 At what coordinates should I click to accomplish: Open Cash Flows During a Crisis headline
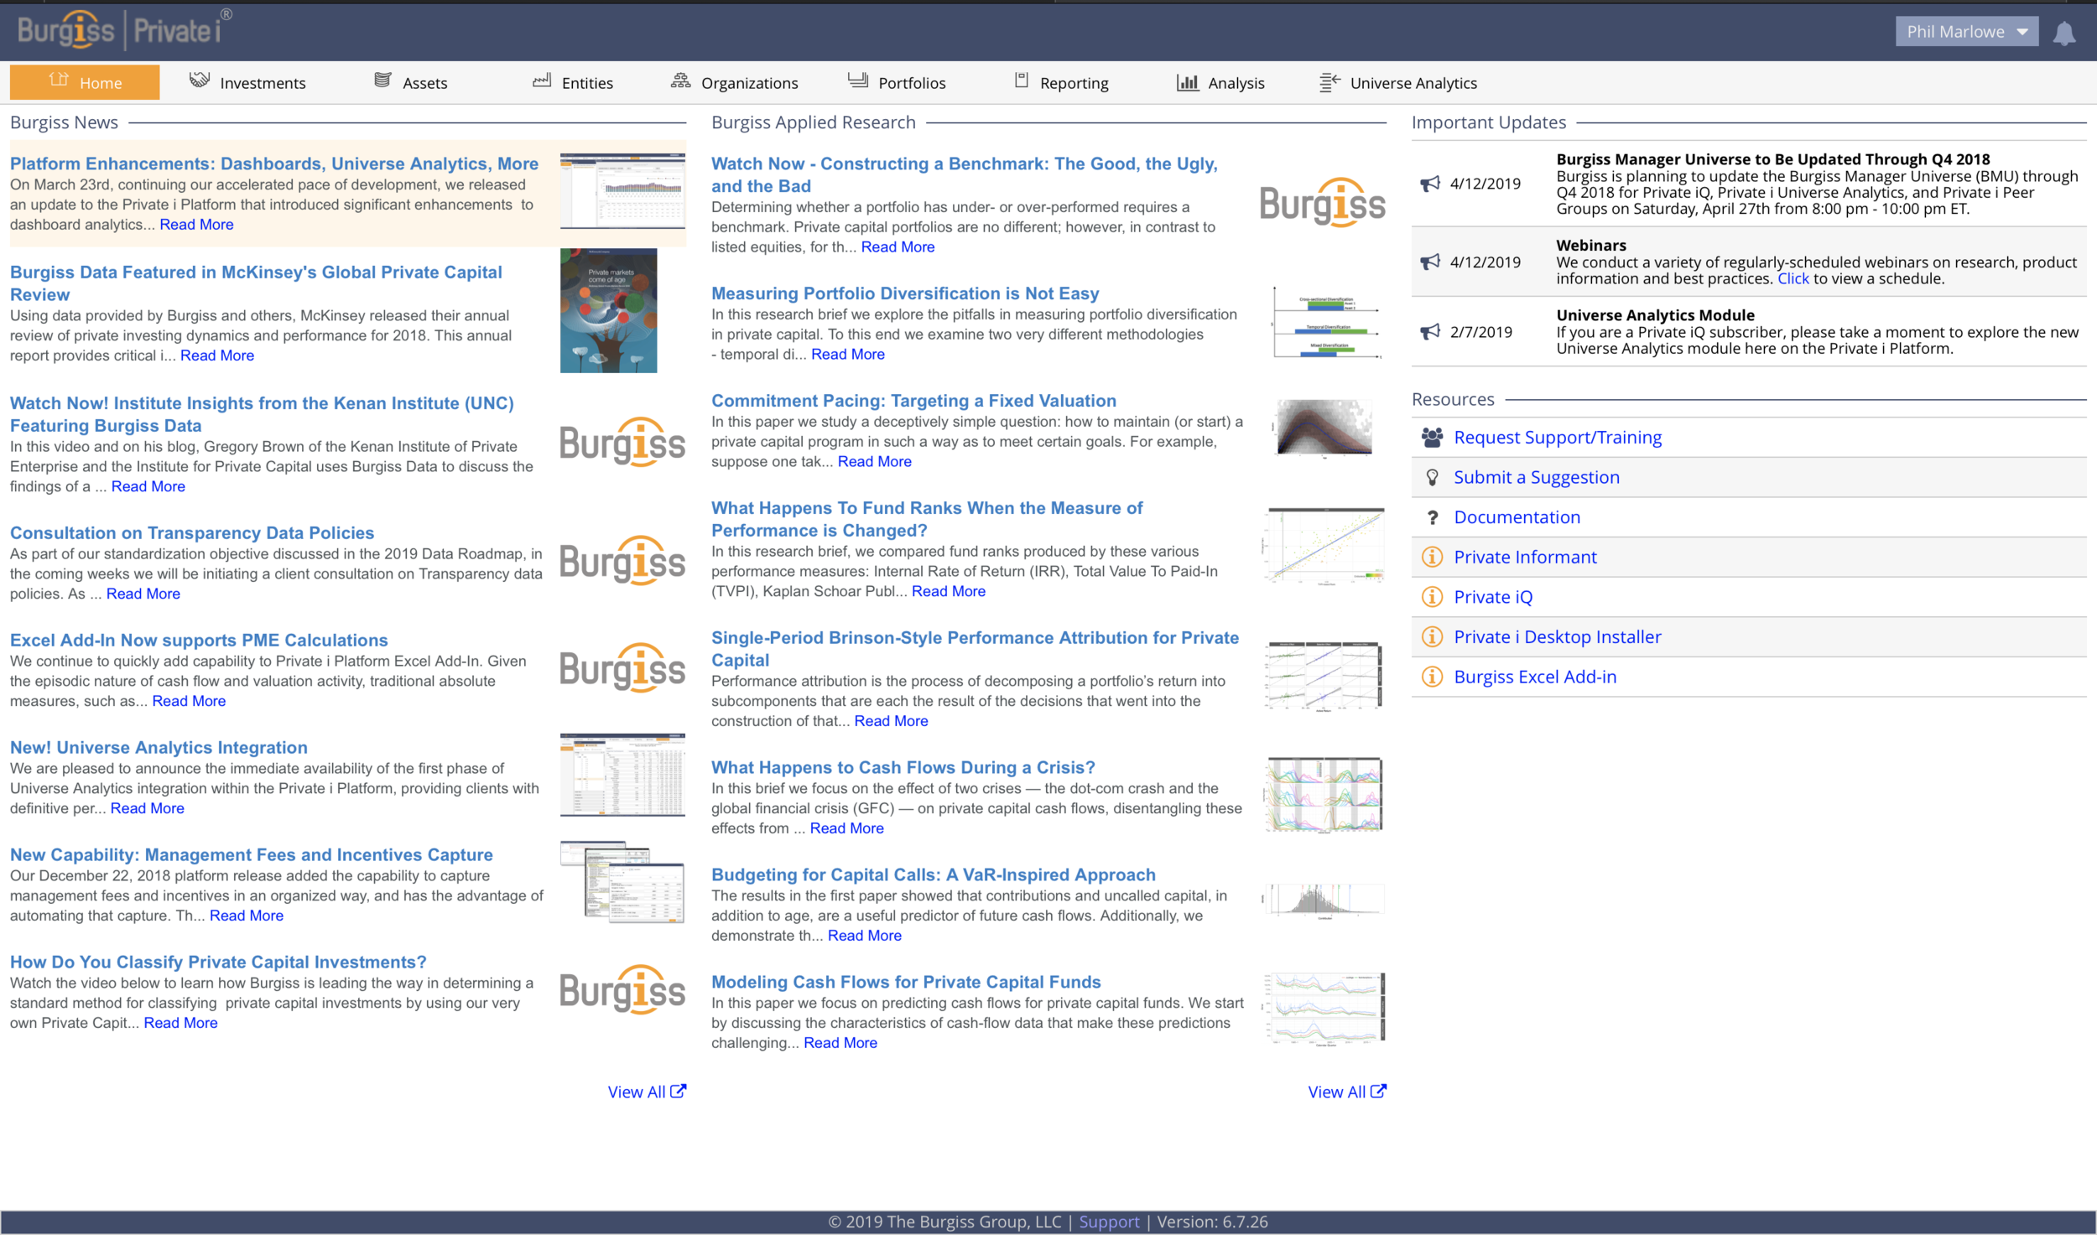click(x=903, y=767)
